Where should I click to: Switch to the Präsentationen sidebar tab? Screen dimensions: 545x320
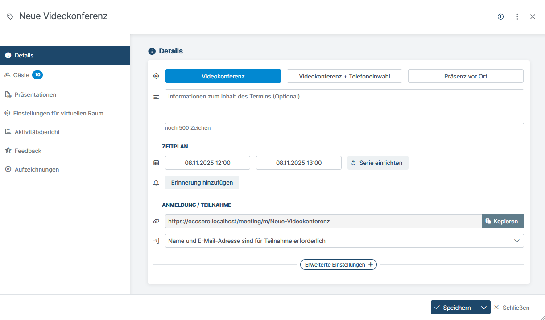pyautogui.click(x=36, y=94)
